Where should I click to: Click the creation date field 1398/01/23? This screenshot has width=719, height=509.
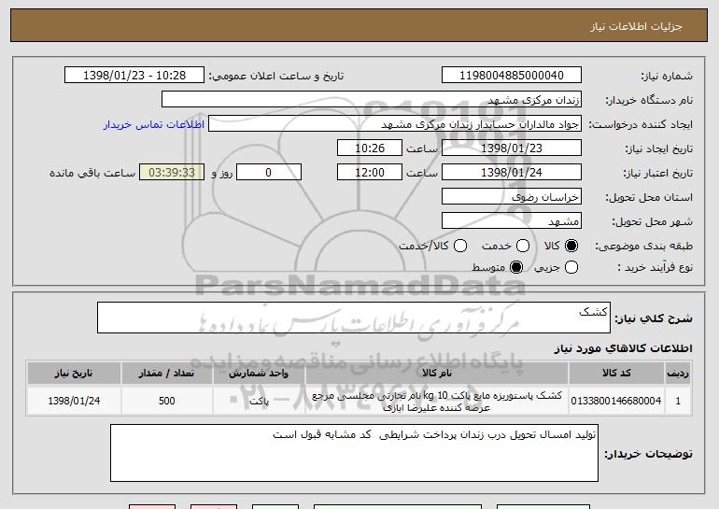coord(512,148)
